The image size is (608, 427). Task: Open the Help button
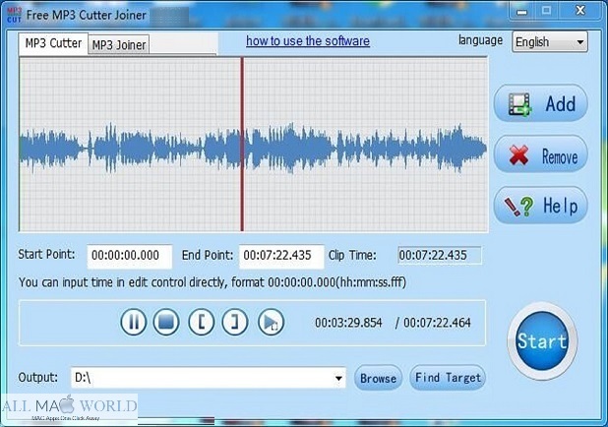click(540, 206)
